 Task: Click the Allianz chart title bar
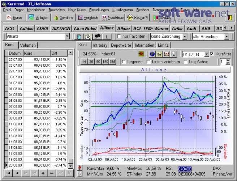point(155,70)
